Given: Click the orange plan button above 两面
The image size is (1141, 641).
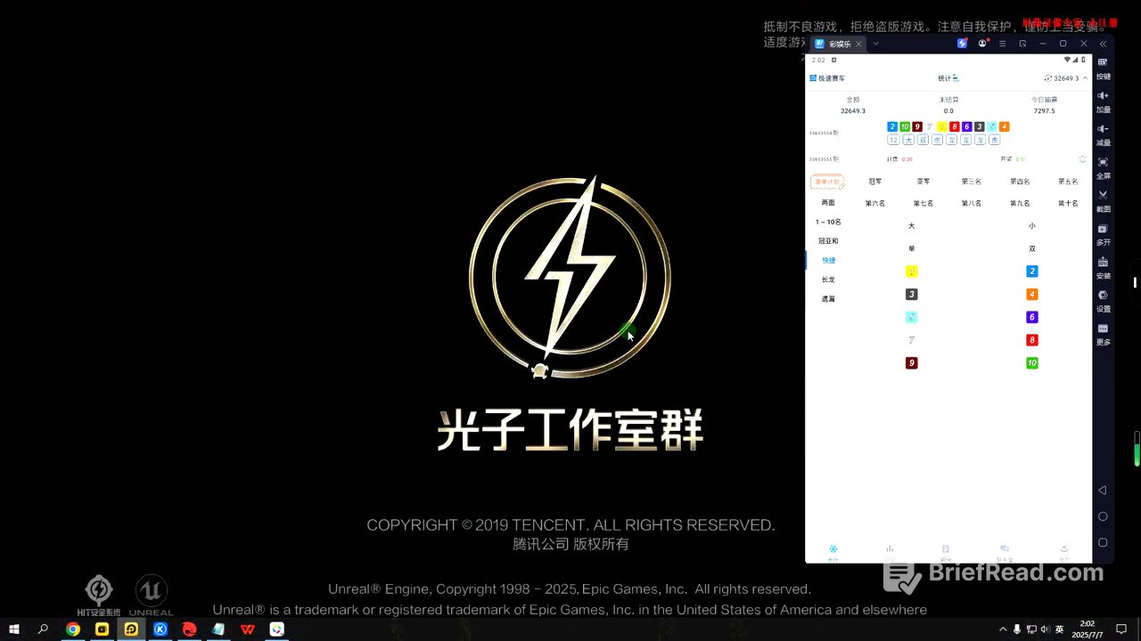Looking at the screenshot, I should [827, 182].
